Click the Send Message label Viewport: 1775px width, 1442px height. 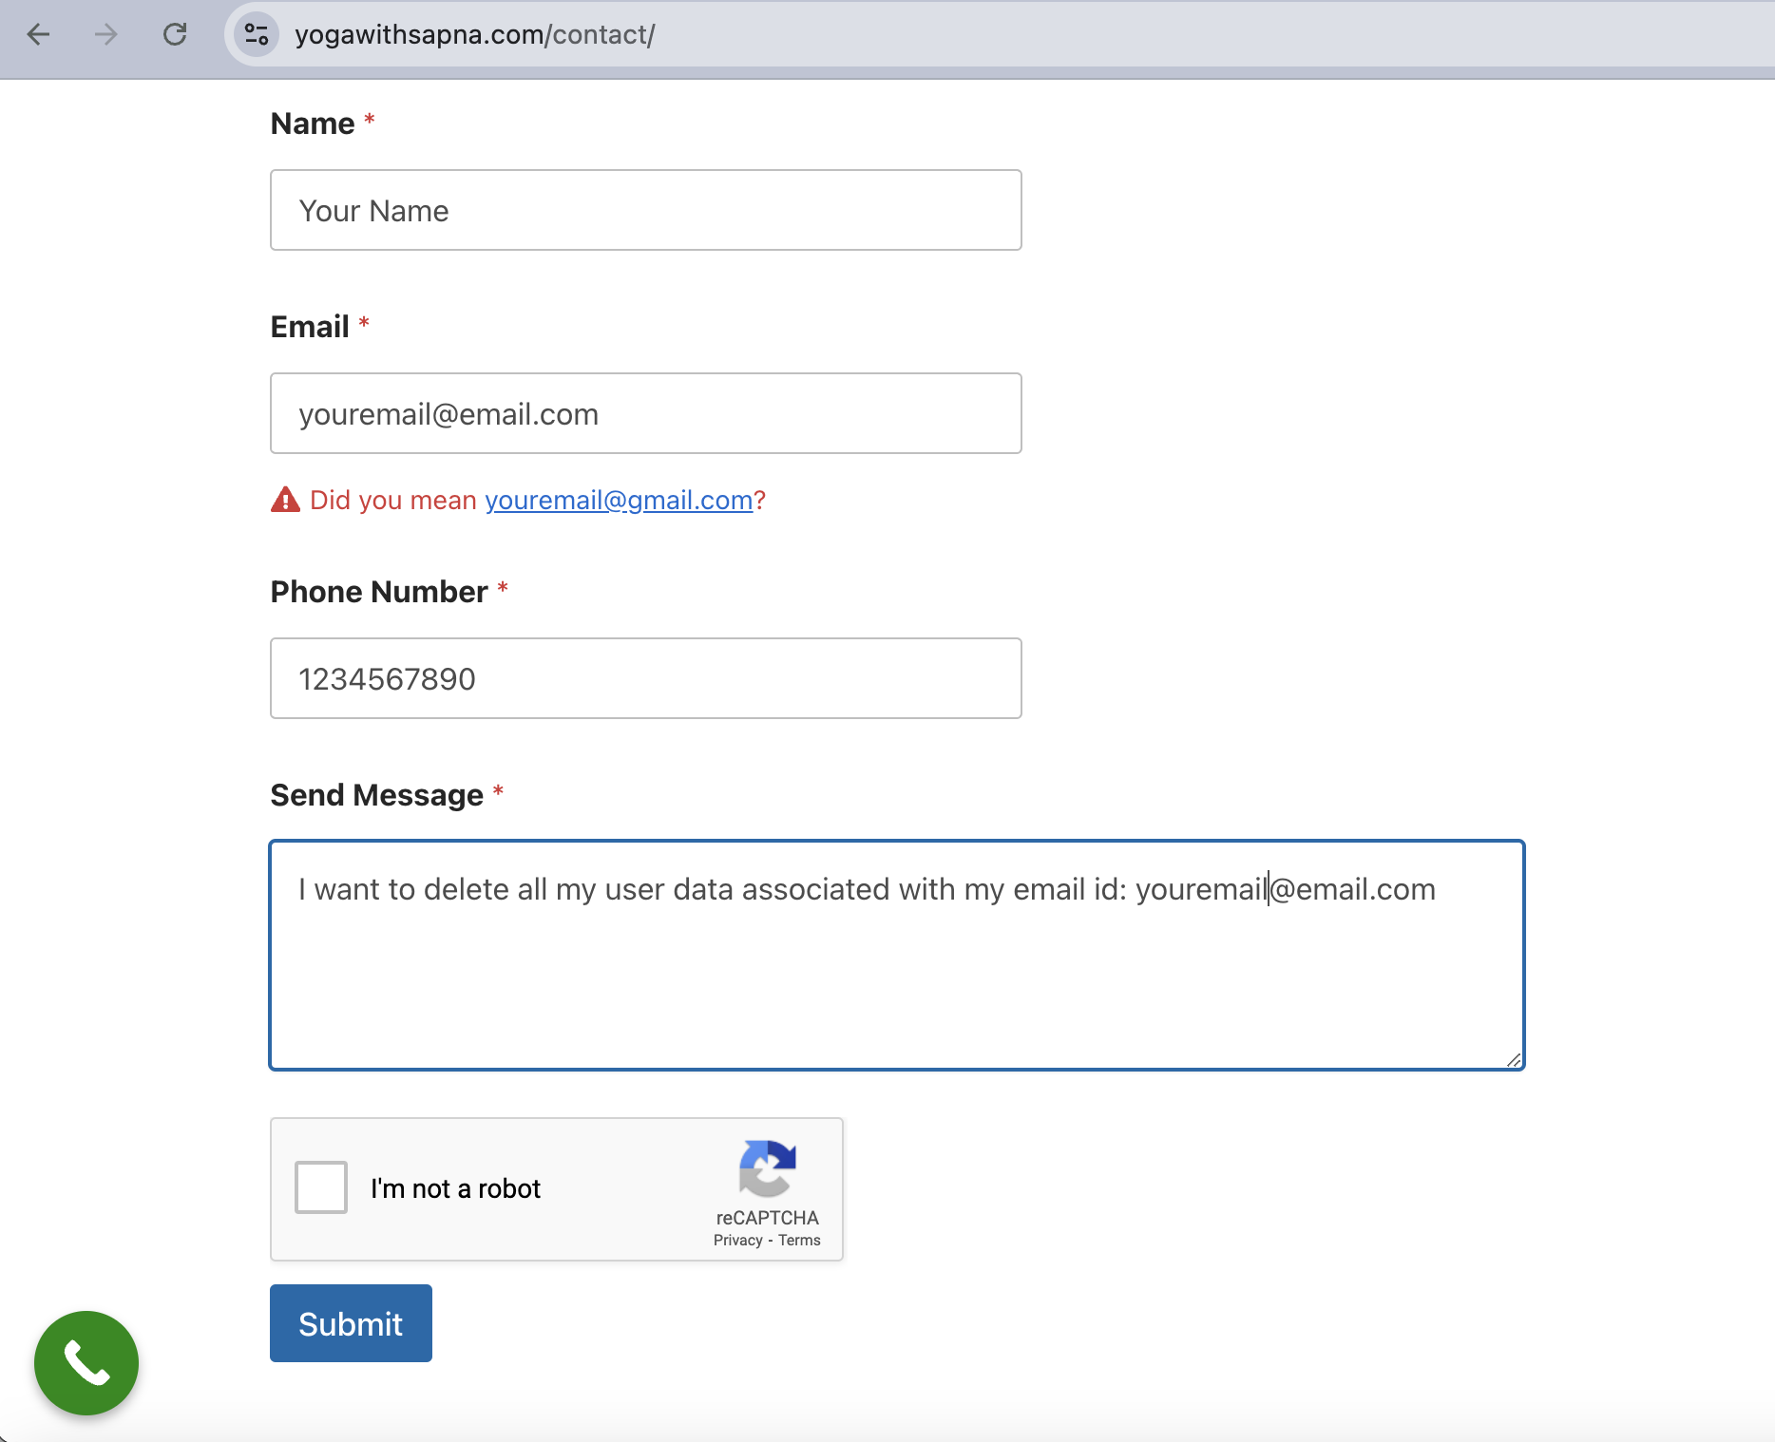(377, 795)
